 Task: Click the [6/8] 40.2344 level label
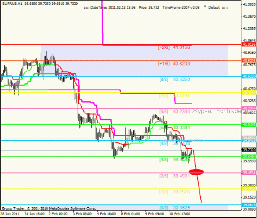coord(175,112)
